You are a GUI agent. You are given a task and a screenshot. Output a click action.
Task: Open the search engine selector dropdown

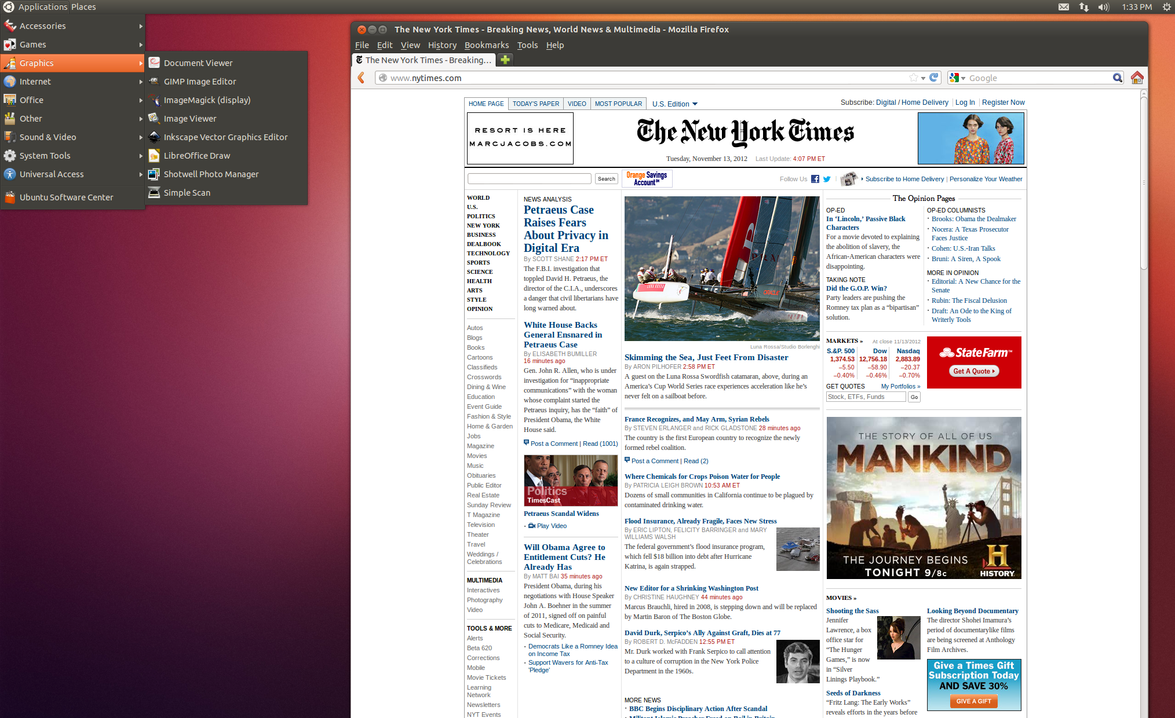(x=957, y=78)
